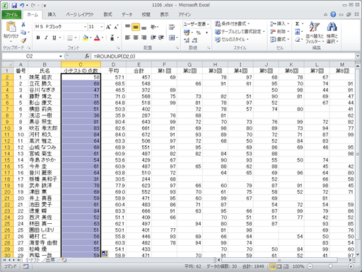Click the Format Painter brush icon
362x272 pixels.
[x=23, y=40]
